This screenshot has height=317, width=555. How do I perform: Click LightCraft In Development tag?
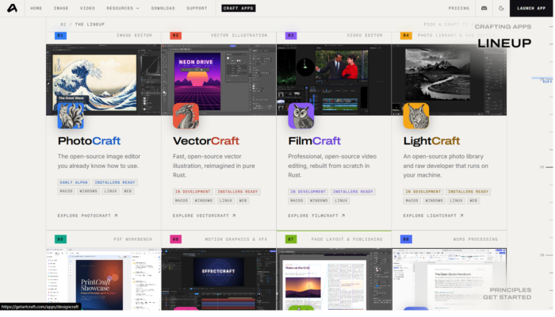[x=423, y=192]
